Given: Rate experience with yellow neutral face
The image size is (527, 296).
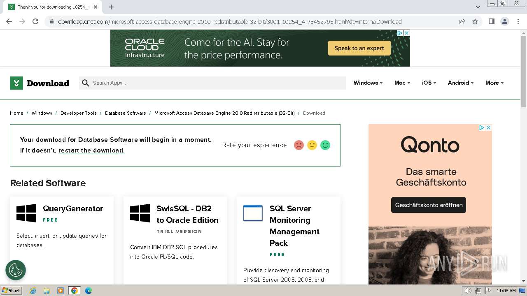Looking at the screenshot, I should click(x=312, y=145).
